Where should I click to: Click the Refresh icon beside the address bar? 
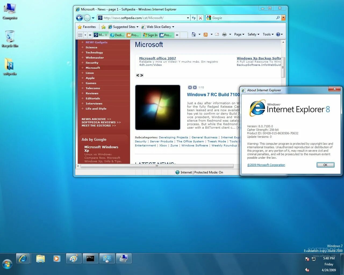tap(194, 18)
